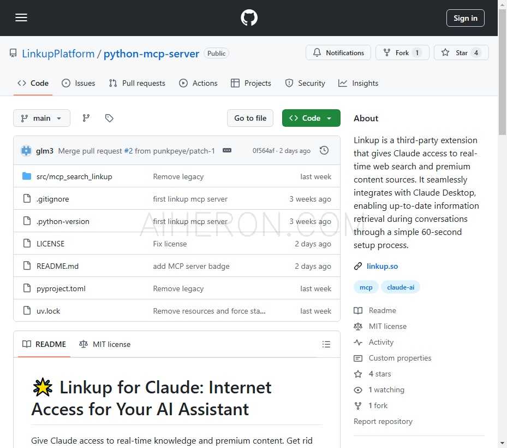Screen dimensions: 507x448
Task: Expand commit message ellipsis icon
Action: coord(227,151)
